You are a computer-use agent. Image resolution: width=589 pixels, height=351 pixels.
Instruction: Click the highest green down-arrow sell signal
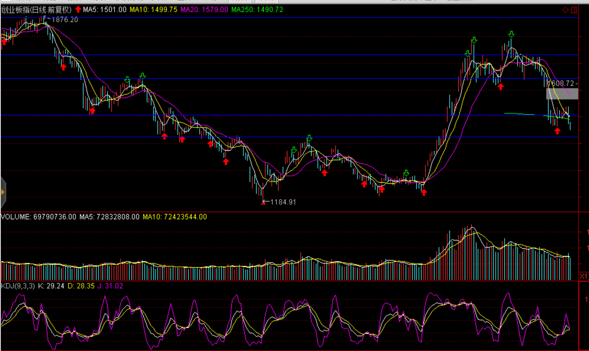(x=511, y=34)
